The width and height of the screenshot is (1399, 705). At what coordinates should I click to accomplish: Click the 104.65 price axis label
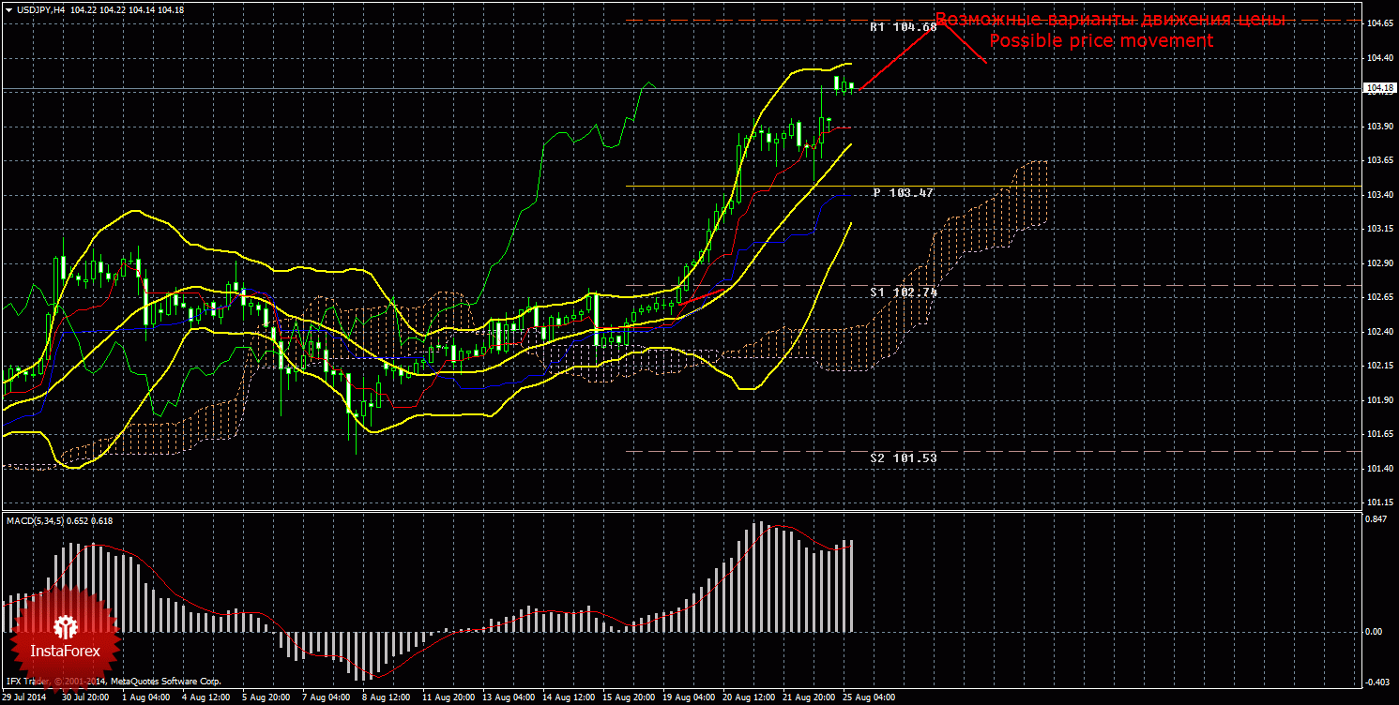point(1379,23)
